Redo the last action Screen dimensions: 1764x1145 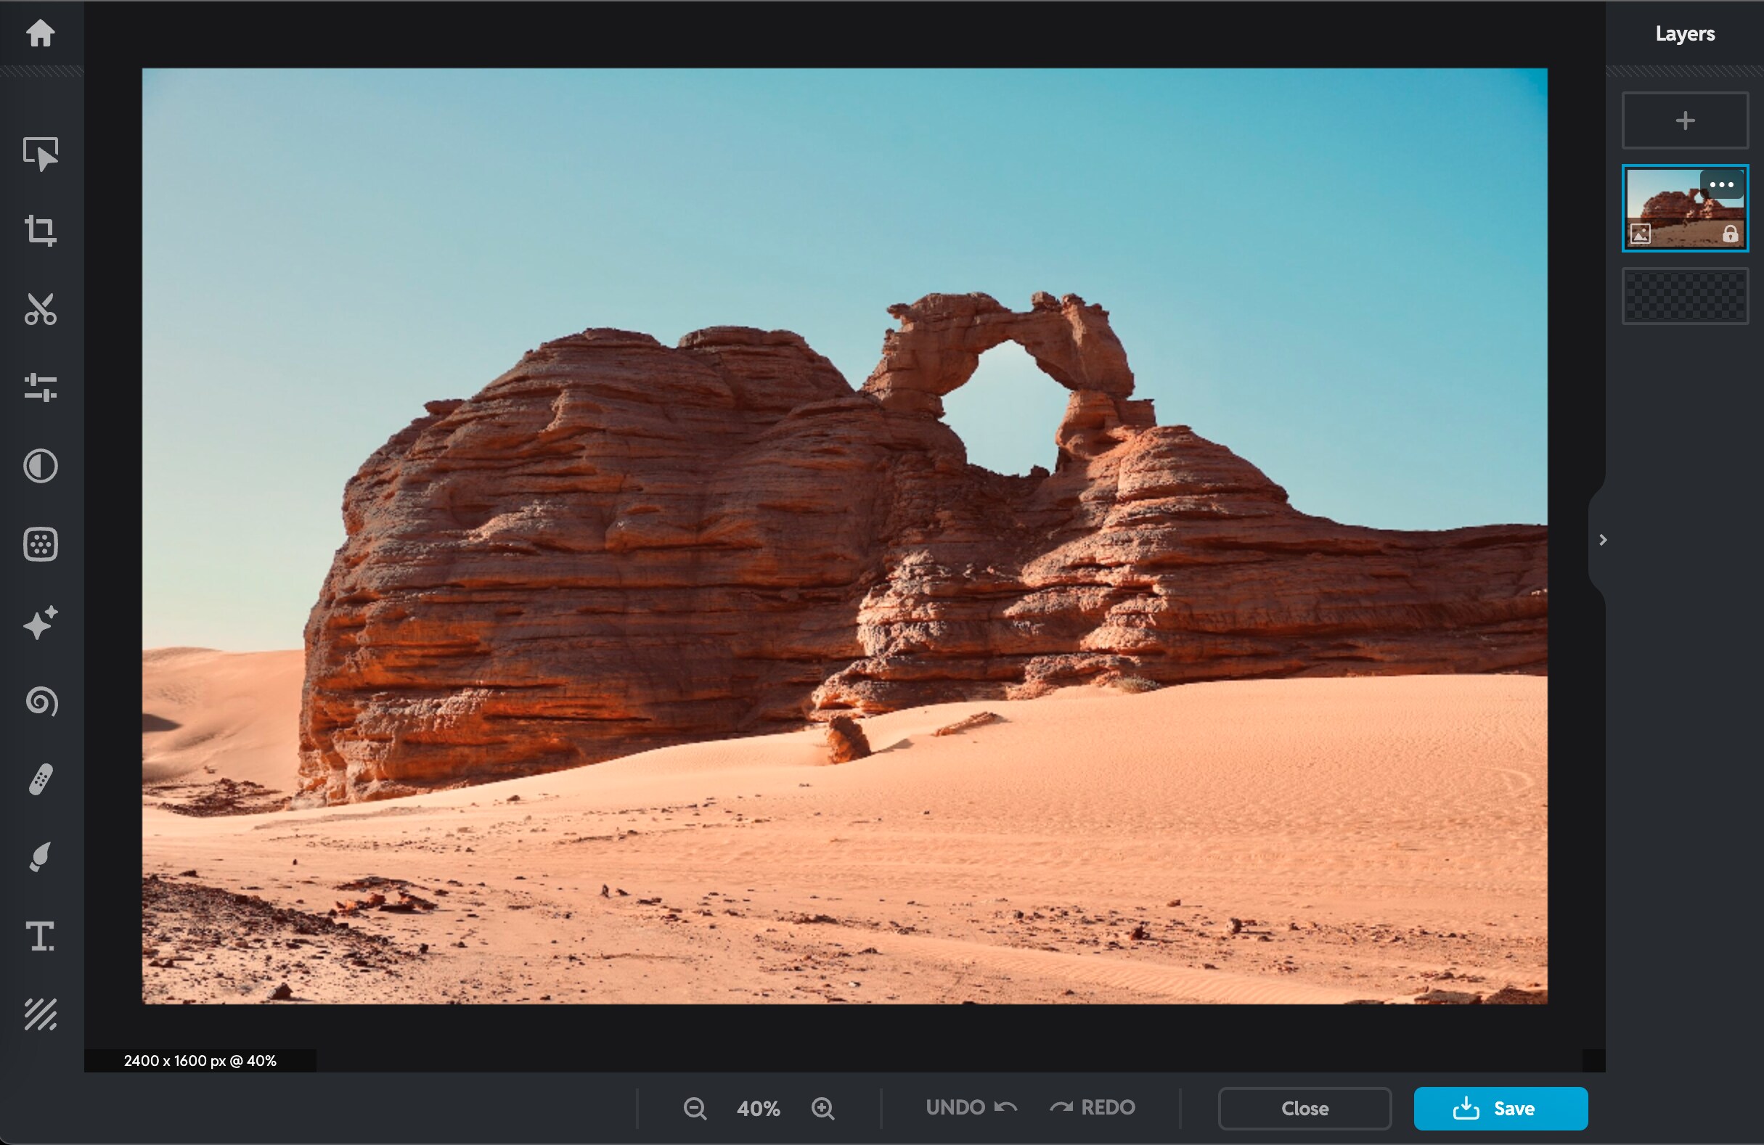click(x=1093, y=1107)
